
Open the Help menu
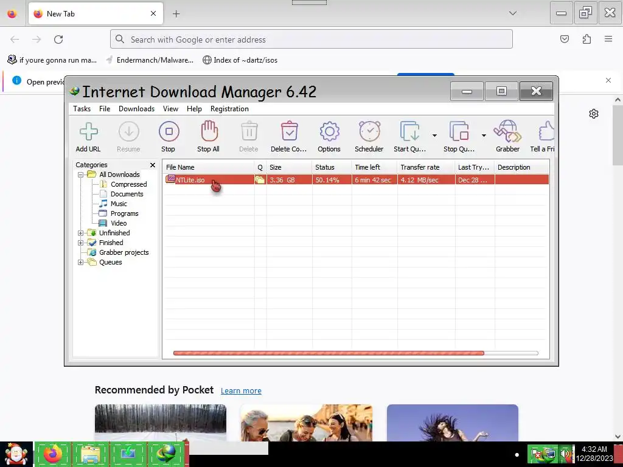click(x=194, y=109)
